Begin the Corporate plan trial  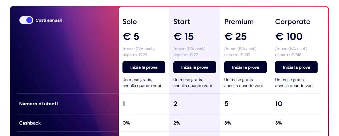coord(296,67)
